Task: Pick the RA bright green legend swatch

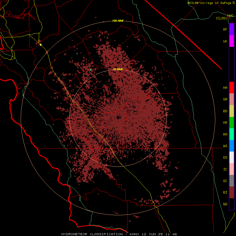Action: (x=232, y=134)
